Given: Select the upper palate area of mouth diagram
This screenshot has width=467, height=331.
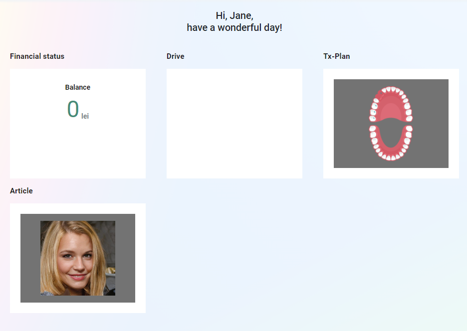Looking at the screenshot, I should tap(391, 110).
